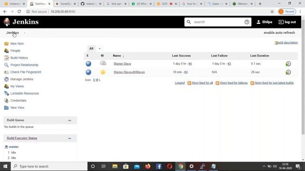Schedule a build for Master-Slave
Screen dimensions: 305x171
[288, 64]
